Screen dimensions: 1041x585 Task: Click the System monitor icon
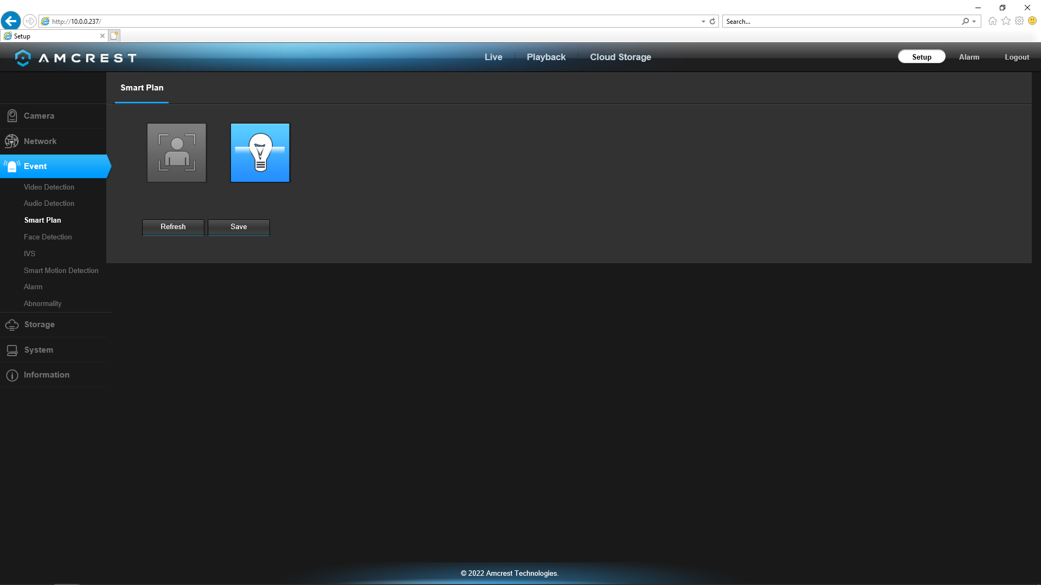(x=12, y=350)
